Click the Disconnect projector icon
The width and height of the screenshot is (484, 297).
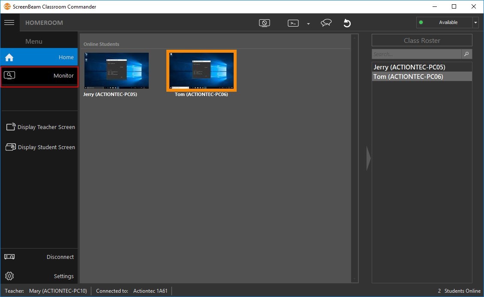9,257
